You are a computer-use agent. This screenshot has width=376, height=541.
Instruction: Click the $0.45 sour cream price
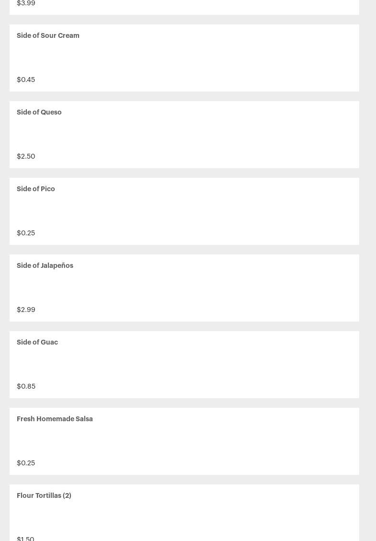coord(26,80)
